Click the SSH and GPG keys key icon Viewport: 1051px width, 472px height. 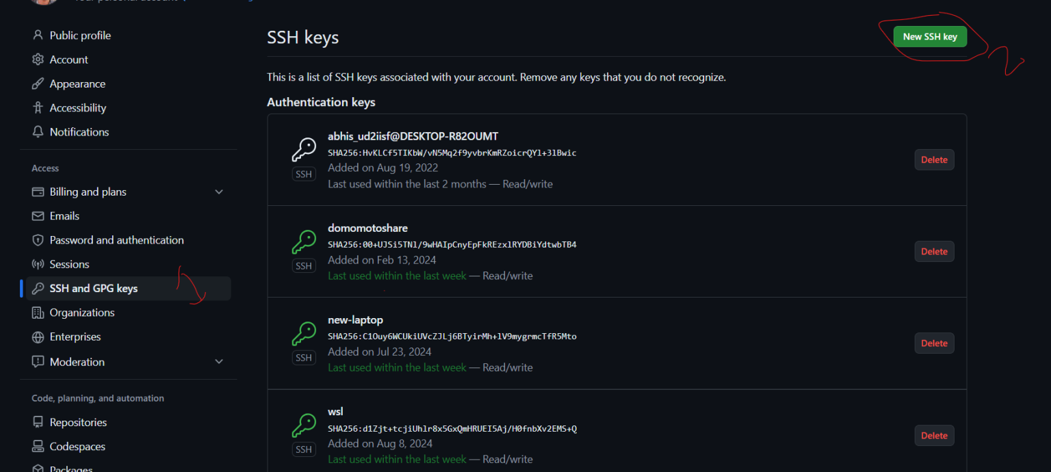coord(38,288)
